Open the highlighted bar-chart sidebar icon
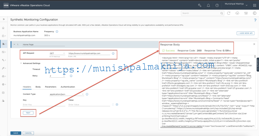Image resolution: width=259 pixels, height=136 pixels. (4, 44)
